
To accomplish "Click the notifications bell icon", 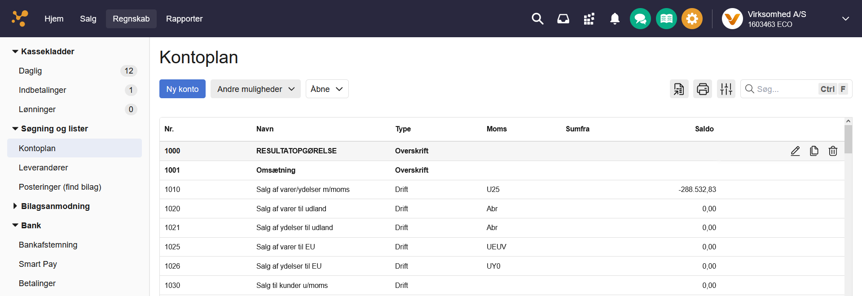I will coord(615,19).
